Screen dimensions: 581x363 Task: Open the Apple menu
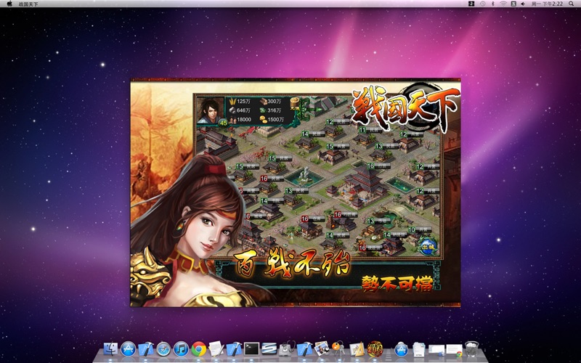coord(9,4)
